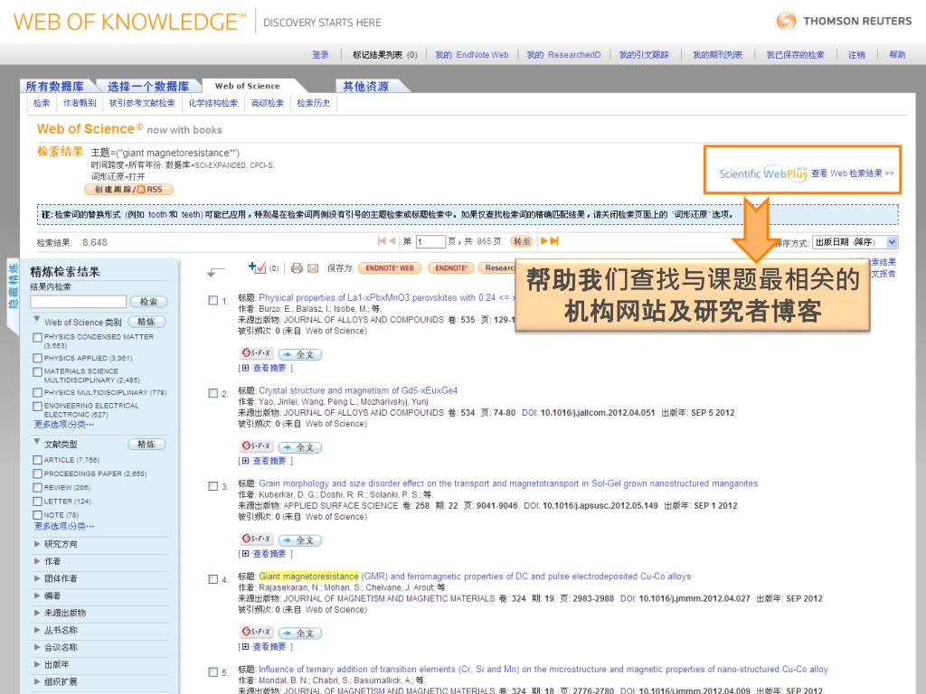Screen dimensions: 926x694
Task: Click create alert / RSS button
Action: (x=129, y=190)
